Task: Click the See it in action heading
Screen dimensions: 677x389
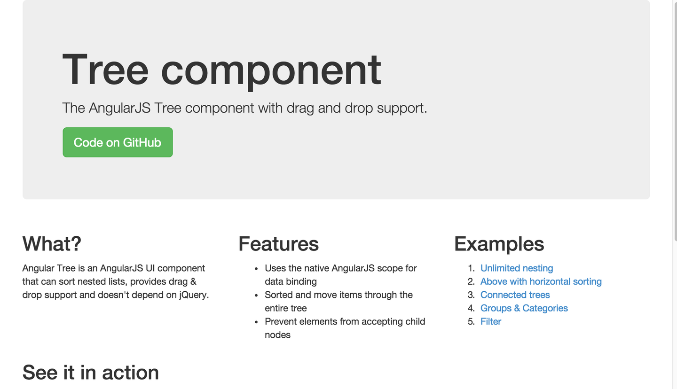Action: click(90, 372)
